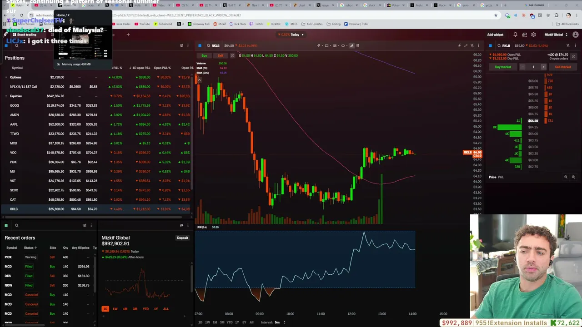Click the Symbol column header in Positions
Viewport: 582px width, 327px height.
17,68
